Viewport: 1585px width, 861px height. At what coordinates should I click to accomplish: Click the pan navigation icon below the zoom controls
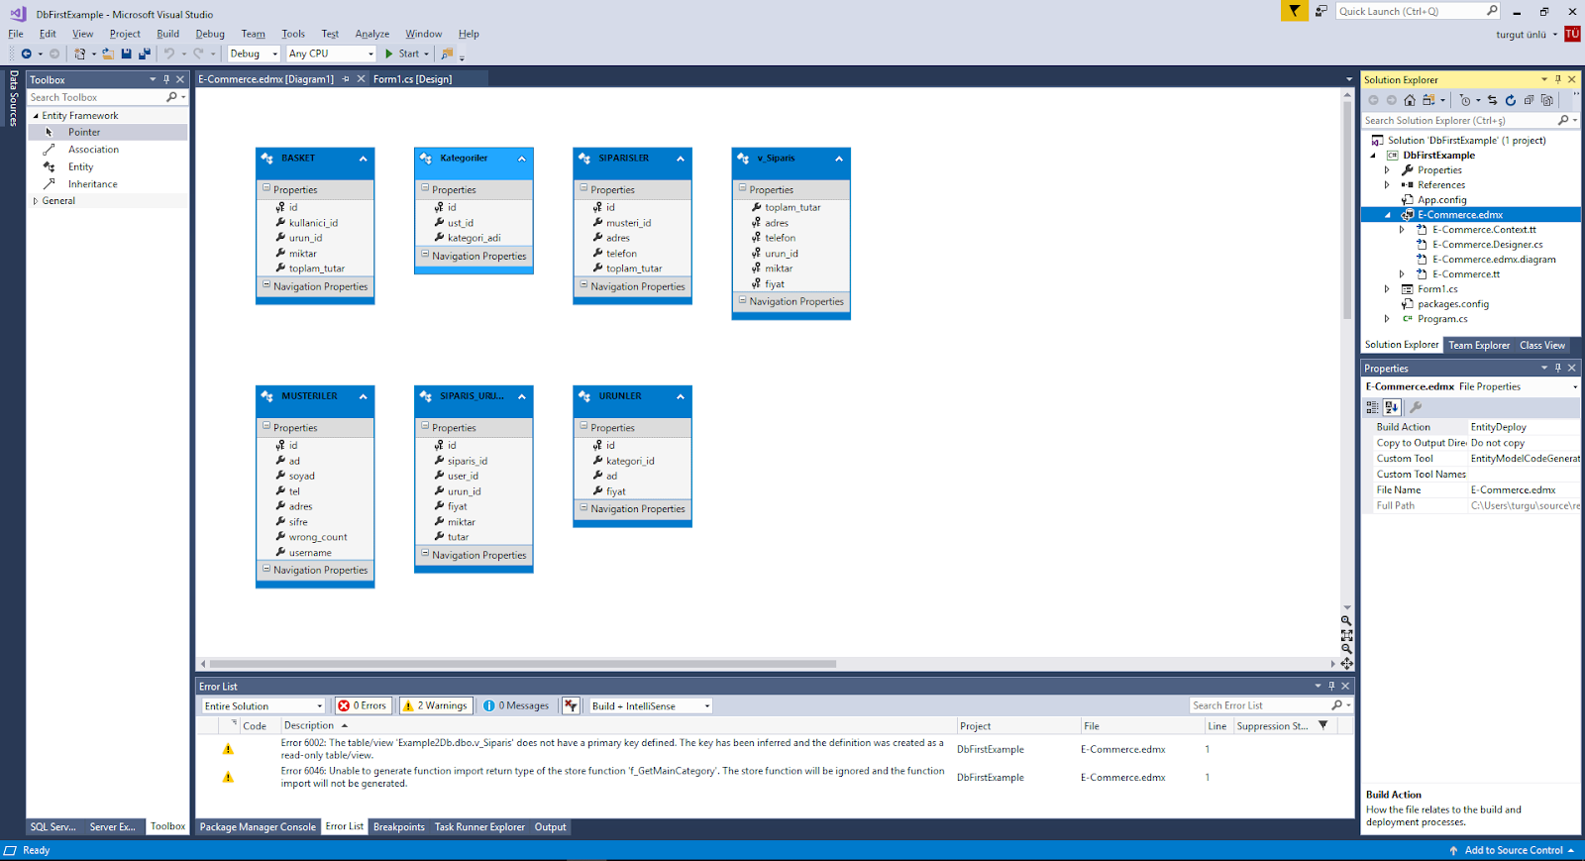[1346, 663]
